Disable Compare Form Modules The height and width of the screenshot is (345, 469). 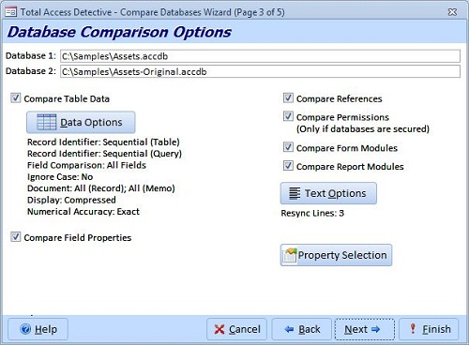click(288, 147)
